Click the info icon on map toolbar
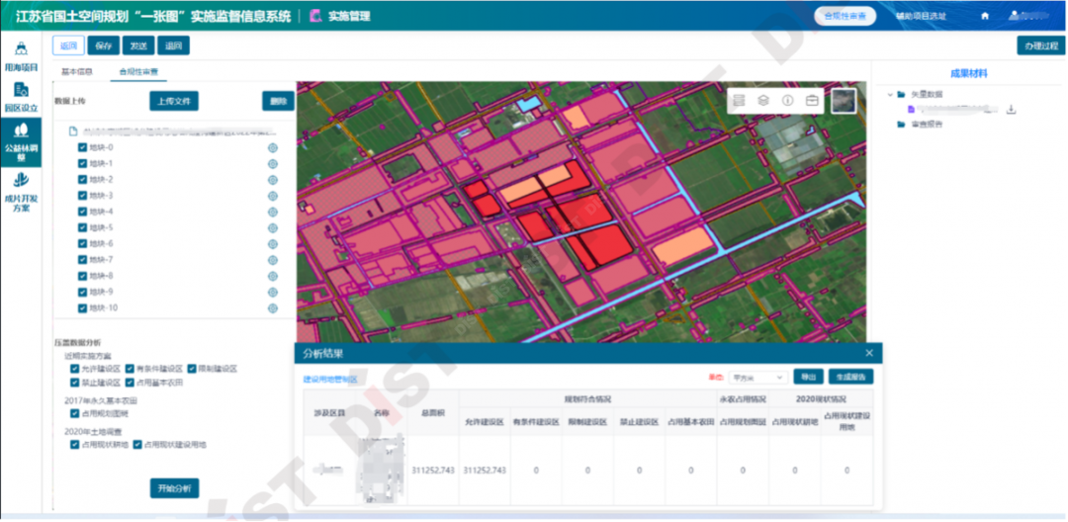 tap(788, 100)
